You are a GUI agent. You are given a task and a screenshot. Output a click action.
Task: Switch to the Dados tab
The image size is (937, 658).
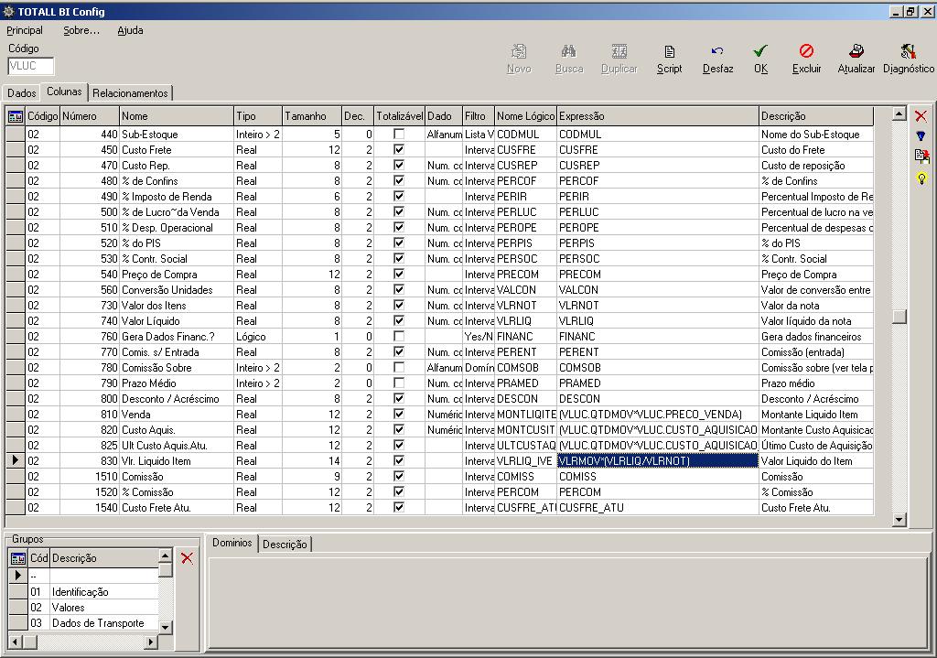coord(22,93)
